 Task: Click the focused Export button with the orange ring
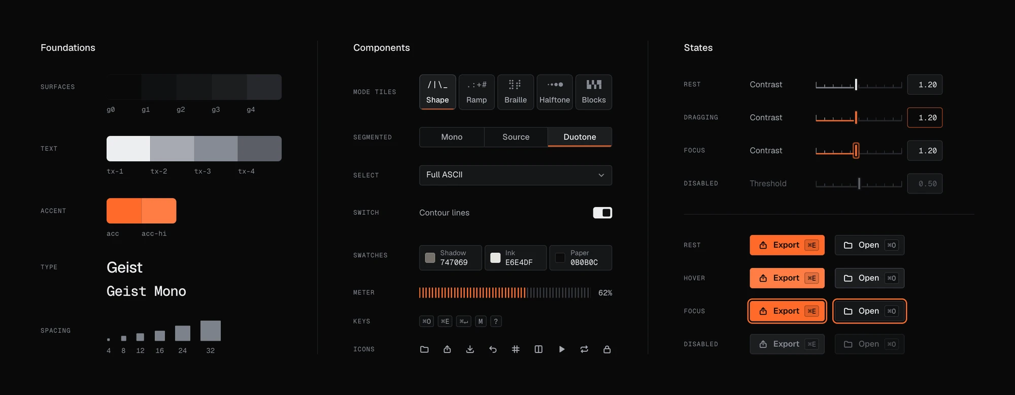click(x=787, y=311)
